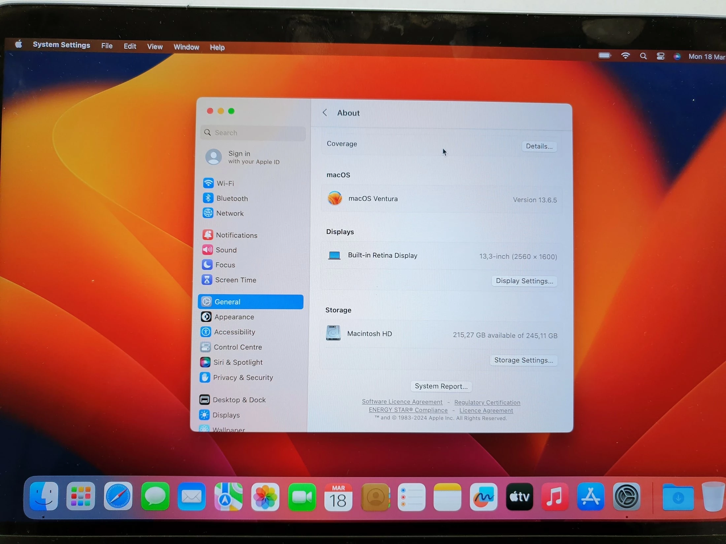The width and height of the screenshot is (726, 544).
Task: Select Siri & Spotlight in sidebar
Action: click(249, 362)
